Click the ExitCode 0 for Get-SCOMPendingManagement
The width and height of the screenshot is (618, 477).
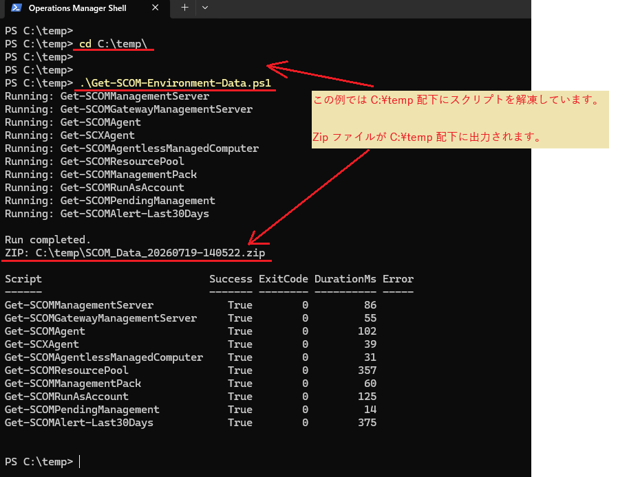(305, 410)
